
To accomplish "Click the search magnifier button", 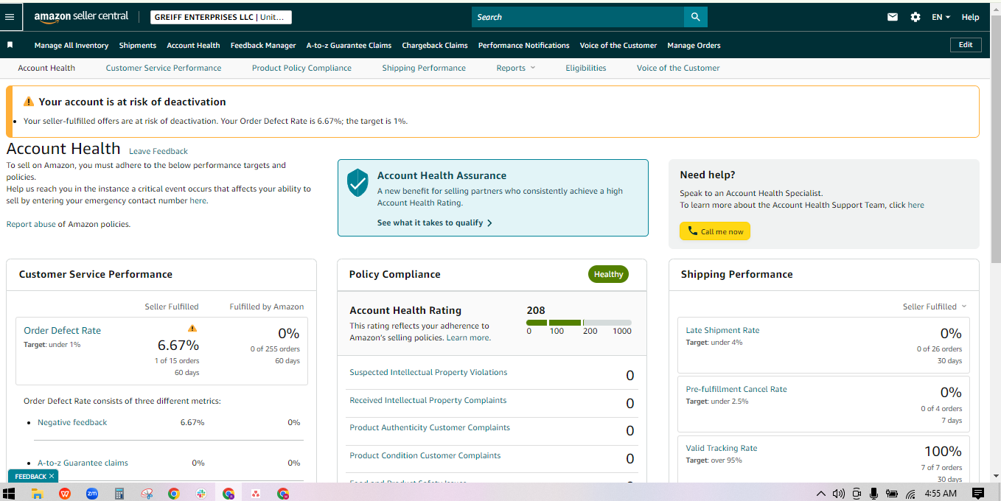I will pyautogui.click(x=695, y=17).
